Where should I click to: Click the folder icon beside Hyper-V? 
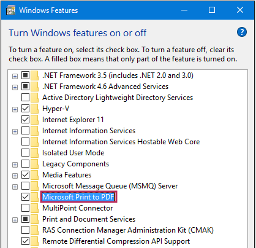[34, 109]
